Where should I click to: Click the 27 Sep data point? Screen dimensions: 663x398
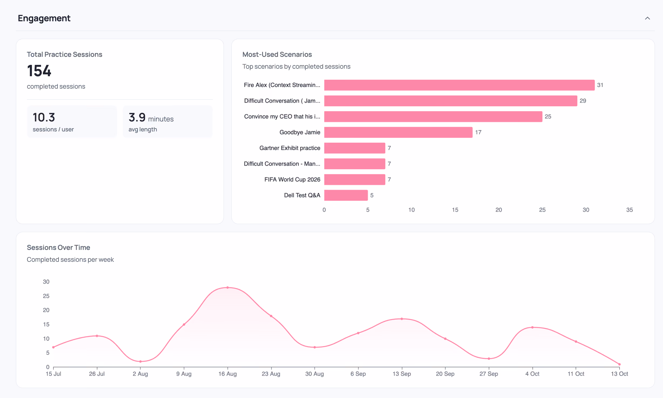tap(489, 359)
